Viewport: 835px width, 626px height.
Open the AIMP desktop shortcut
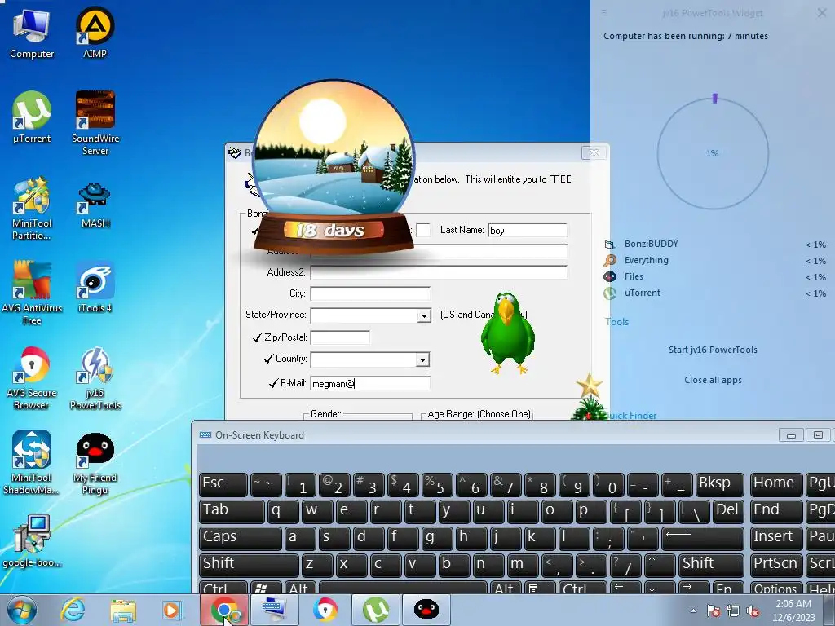click(95, 33)
